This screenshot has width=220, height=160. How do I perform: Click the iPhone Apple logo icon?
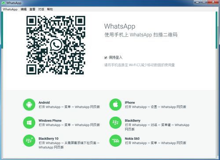[x=115, y=104]
